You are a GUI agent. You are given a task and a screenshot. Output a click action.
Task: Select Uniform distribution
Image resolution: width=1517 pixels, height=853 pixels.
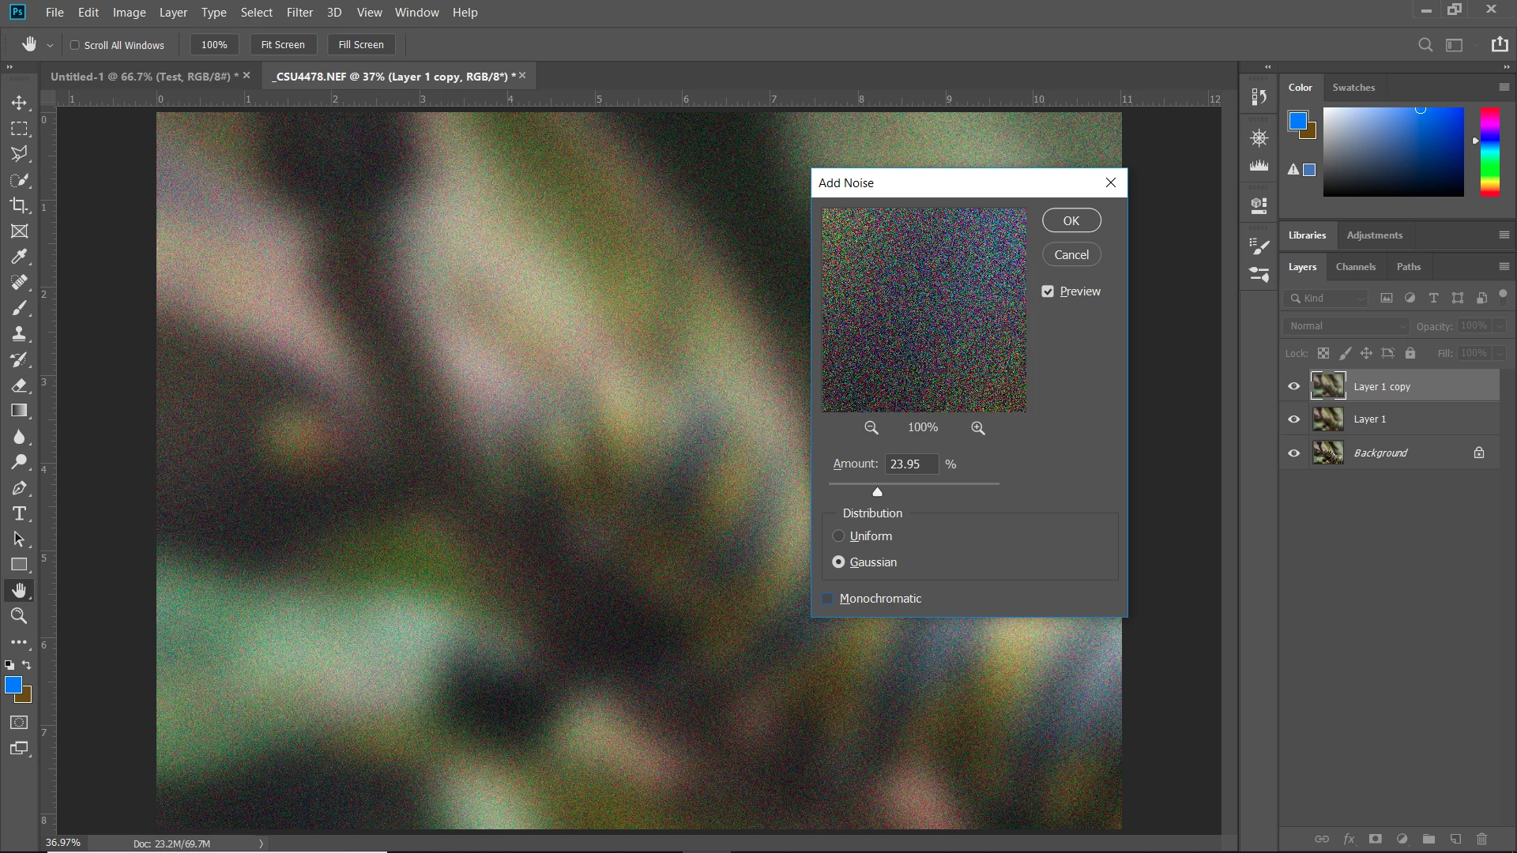(x=838, y=536)
